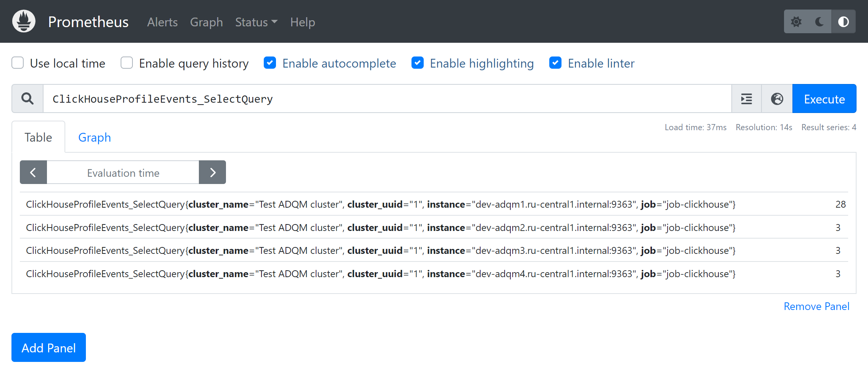This screenshot has height=389, width=868.
Task: Go to next evaluation time
Action: (x=213, y=173)
